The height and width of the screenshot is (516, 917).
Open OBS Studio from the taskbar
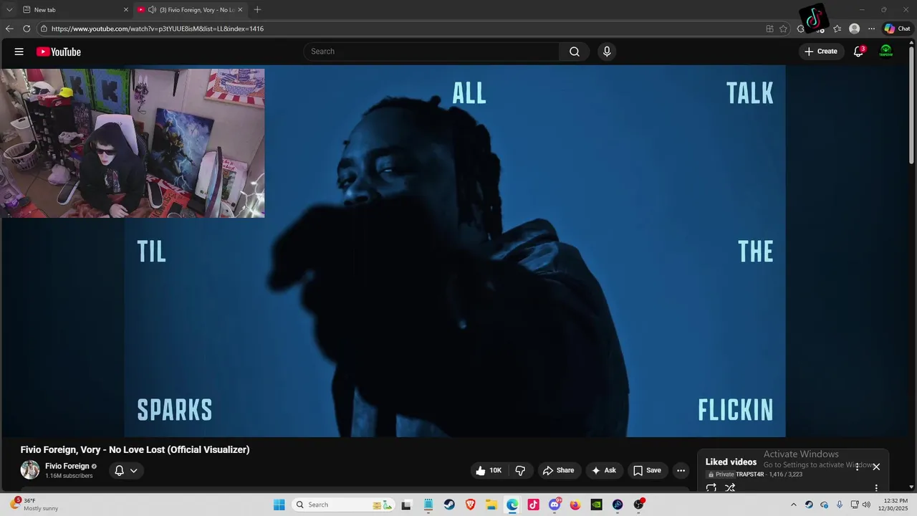638,505
